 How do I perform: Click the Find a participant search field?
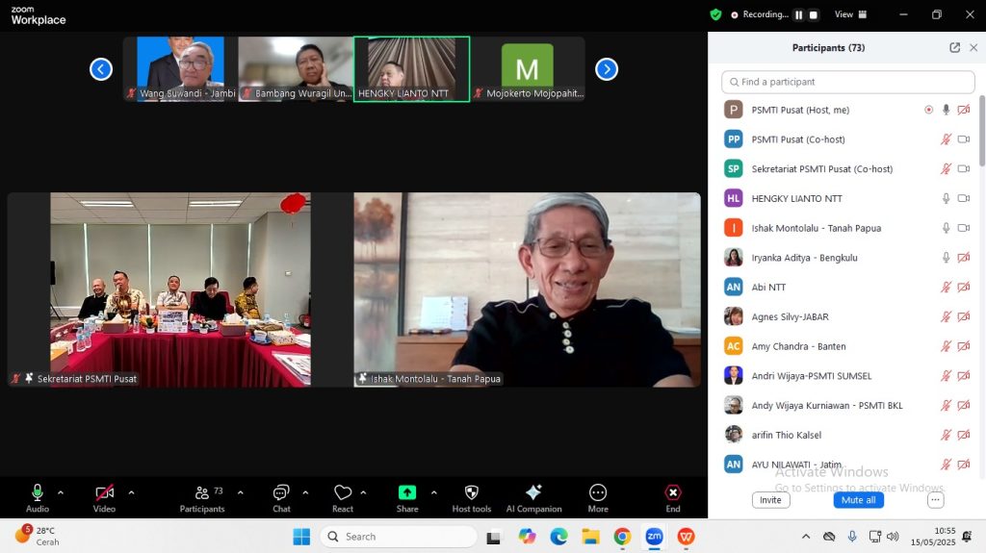pyautogui.click(x=847, y=82)
